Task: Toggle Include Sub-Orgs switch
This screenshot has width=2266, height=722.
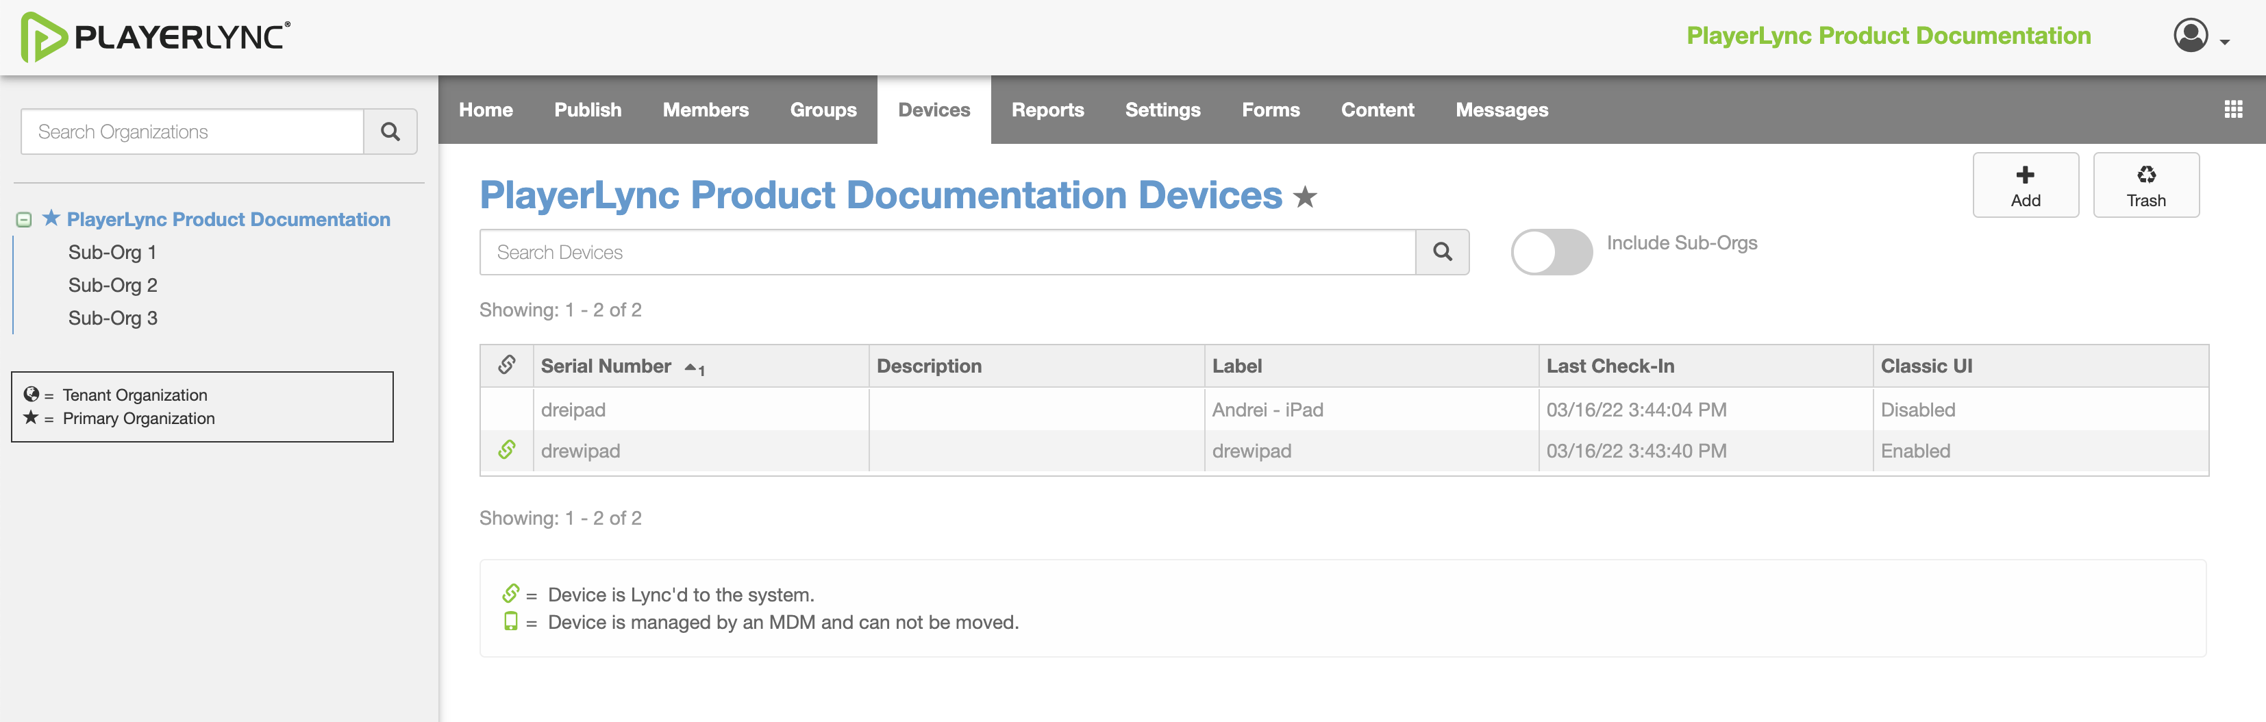Action: [1552, 252]
